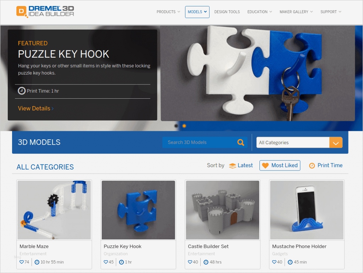This screenshot has width=363, height=273.
Task: Sort models by Print Time
Action: (326, 165)
